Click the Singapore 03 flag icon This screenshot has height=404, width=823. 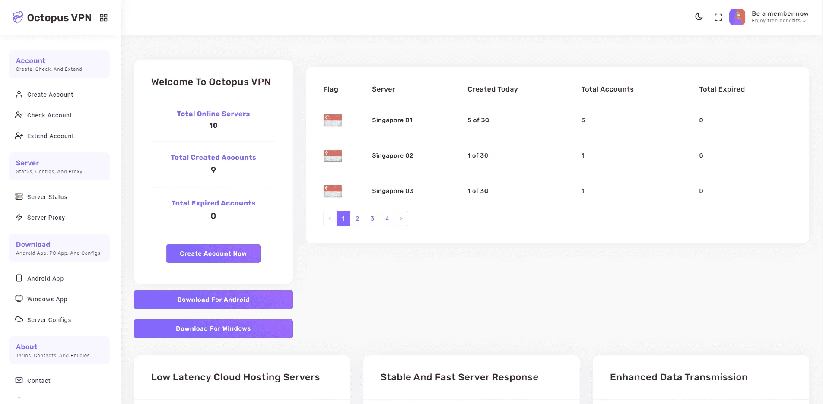coord(333,191)
